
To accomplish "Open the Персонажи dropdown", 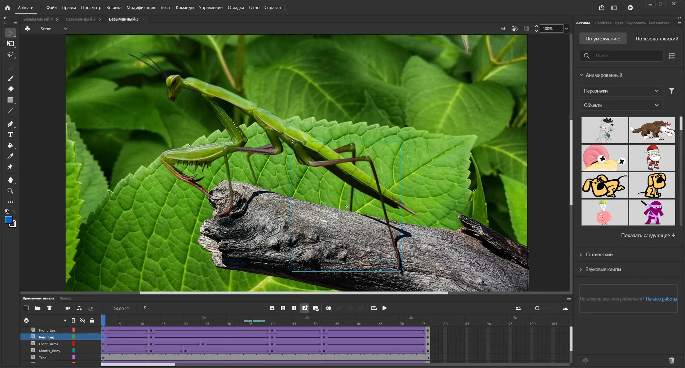I will point(621,91).
